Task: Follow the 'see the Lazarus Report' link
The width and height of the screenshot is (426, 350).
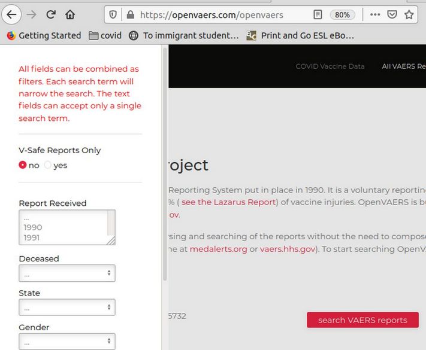Action: (229, 202)
